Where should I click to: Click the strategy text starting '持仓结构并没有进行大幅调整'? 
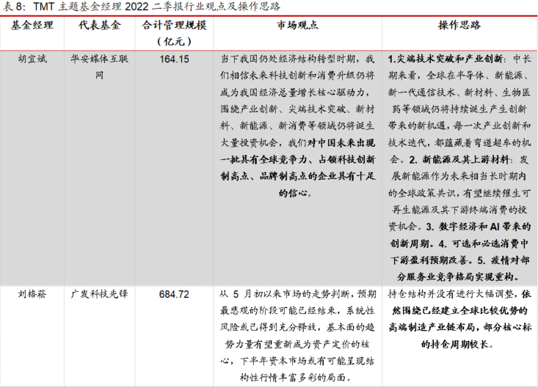click(x=459, y=319)
